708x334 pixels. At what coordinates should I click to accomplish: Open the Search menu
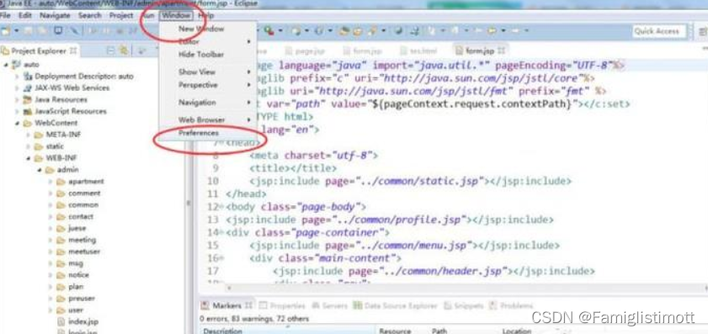click(x=89, y=15)
